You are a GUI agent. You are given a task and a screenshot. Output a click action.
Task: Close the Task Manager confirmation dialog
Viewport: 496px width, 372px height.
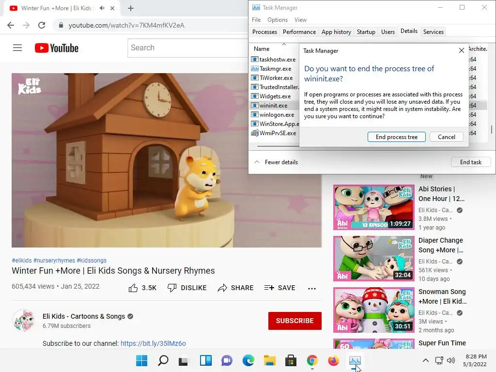462,50
